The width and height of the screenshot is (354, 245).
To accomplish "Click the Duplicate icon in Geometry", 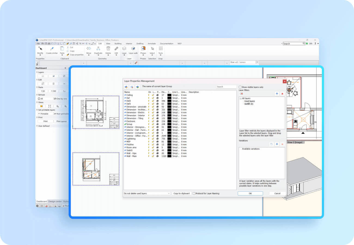I will click(x=98, y=49).
